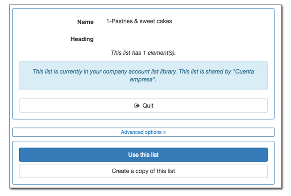Expand the Advanced options section
The image size is (291, 196).
pos(143,132)
